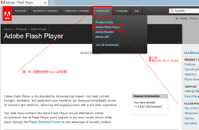The image size is (199, 130).
Task: Open Flash Player support sidebar link
Action: tap(192, 96)
